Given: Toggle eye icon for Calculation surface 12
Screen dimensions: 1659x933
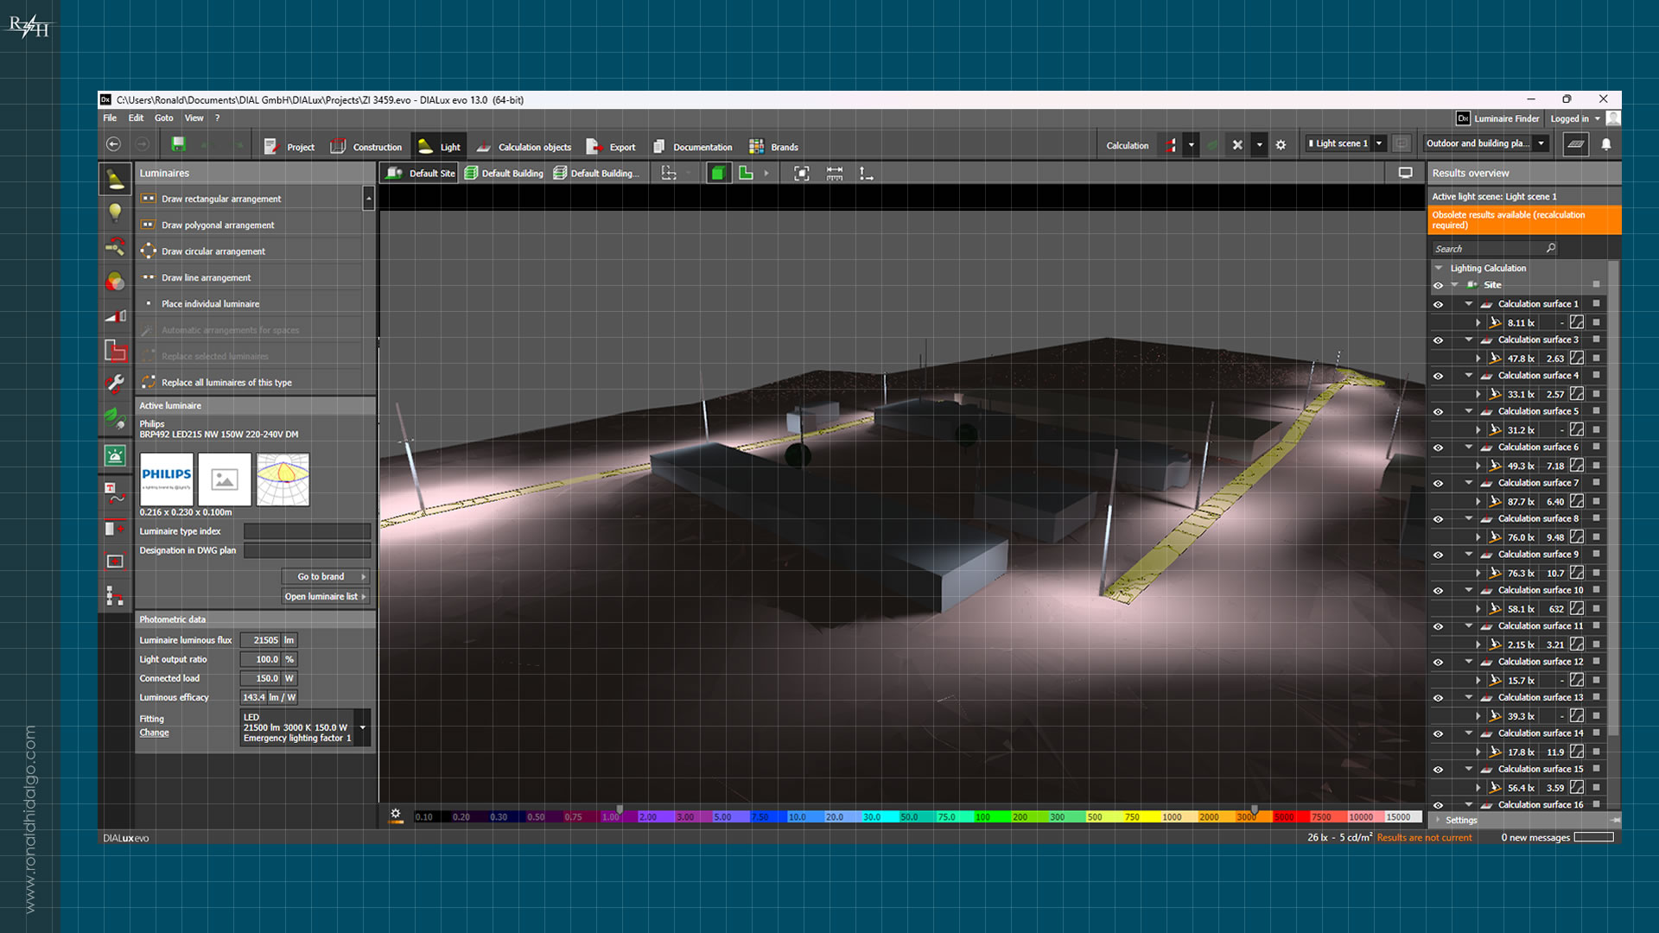Looking at the screenshot, I should point(1438,662).
